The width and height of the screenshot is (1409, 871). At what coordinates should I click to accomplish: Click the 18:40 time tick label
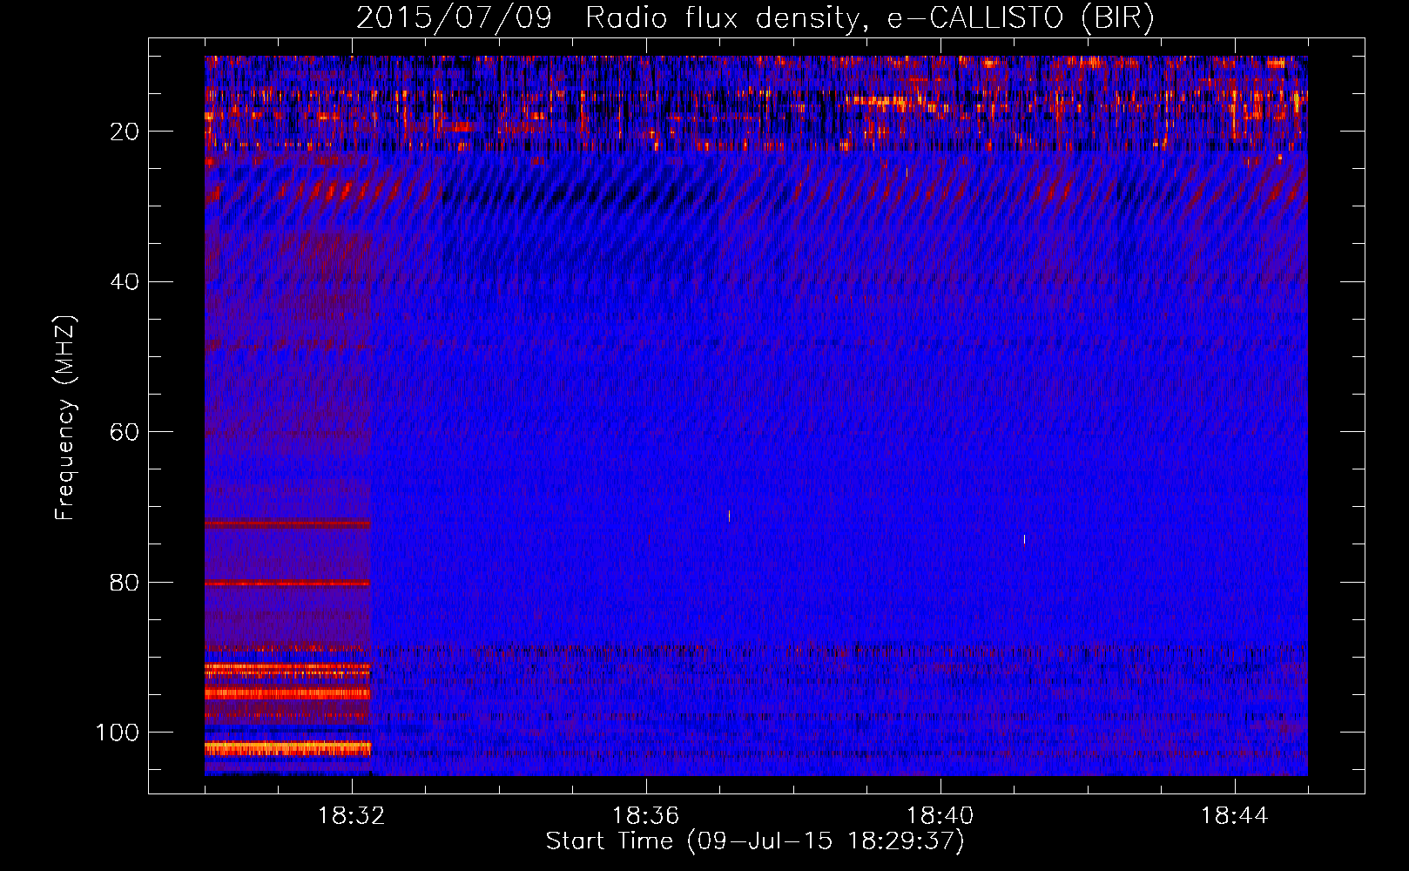[940, 816]
